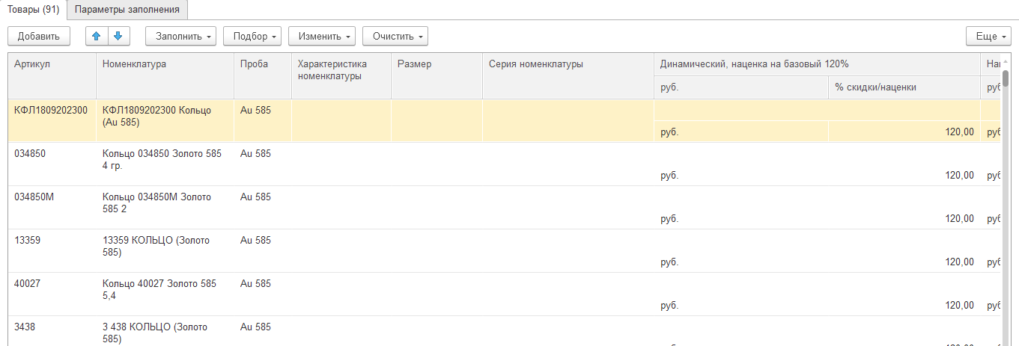Switch to Товары (91) tab
Image resolution: width=1019 pixels, height=346 pixels.
33,10
